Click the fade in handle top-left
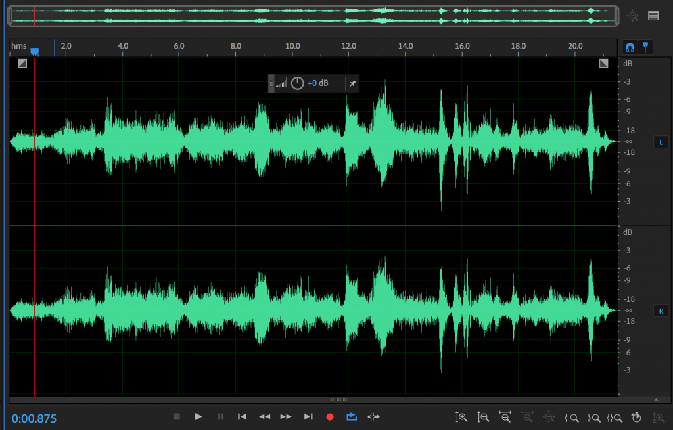The height and width of the screenshot is (430, 673). pos(22,64)
